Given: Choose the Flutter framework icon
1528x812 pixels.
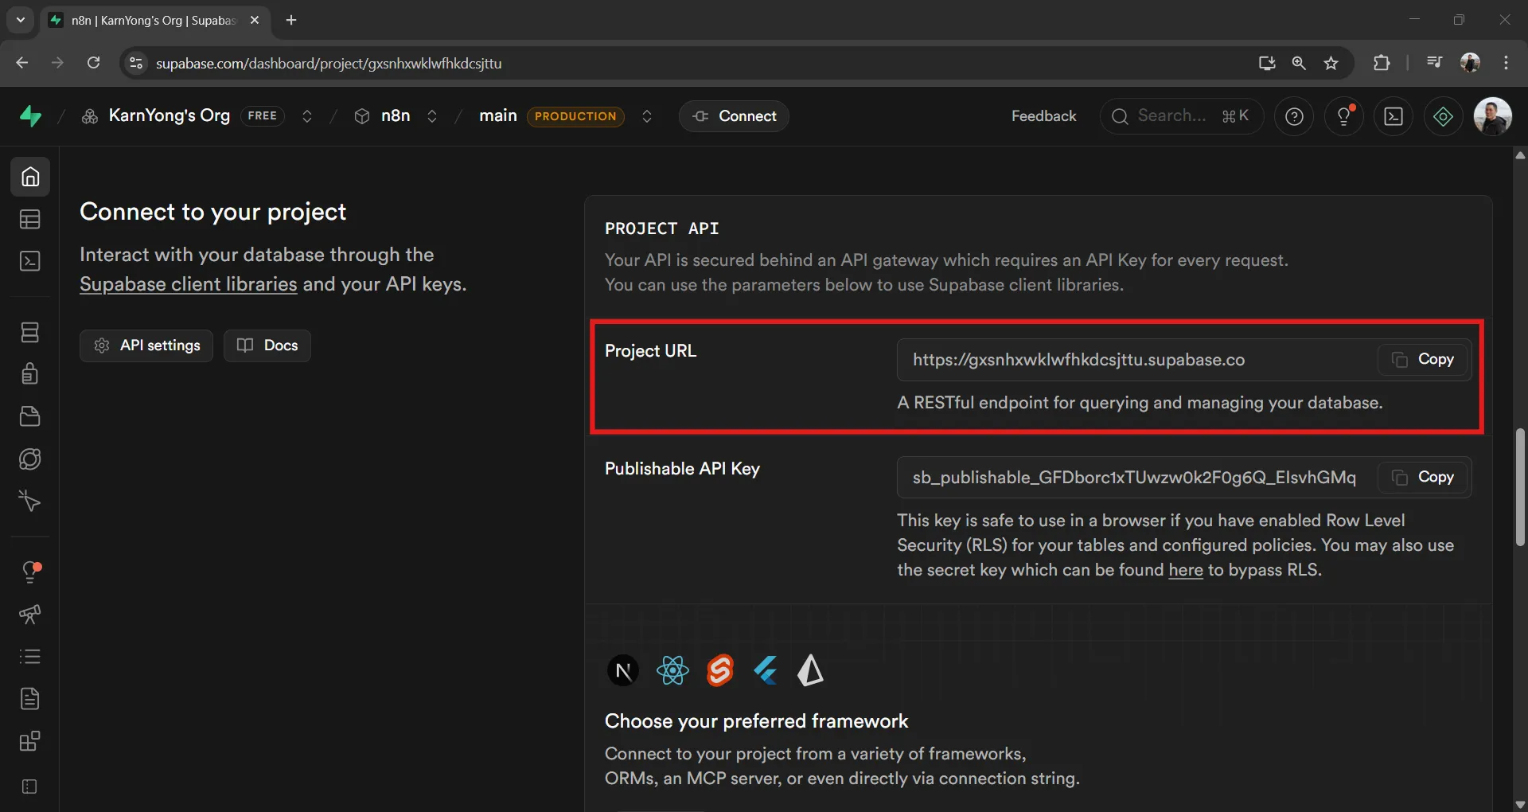Looking at the screenshot, I should tap(766, 671).
